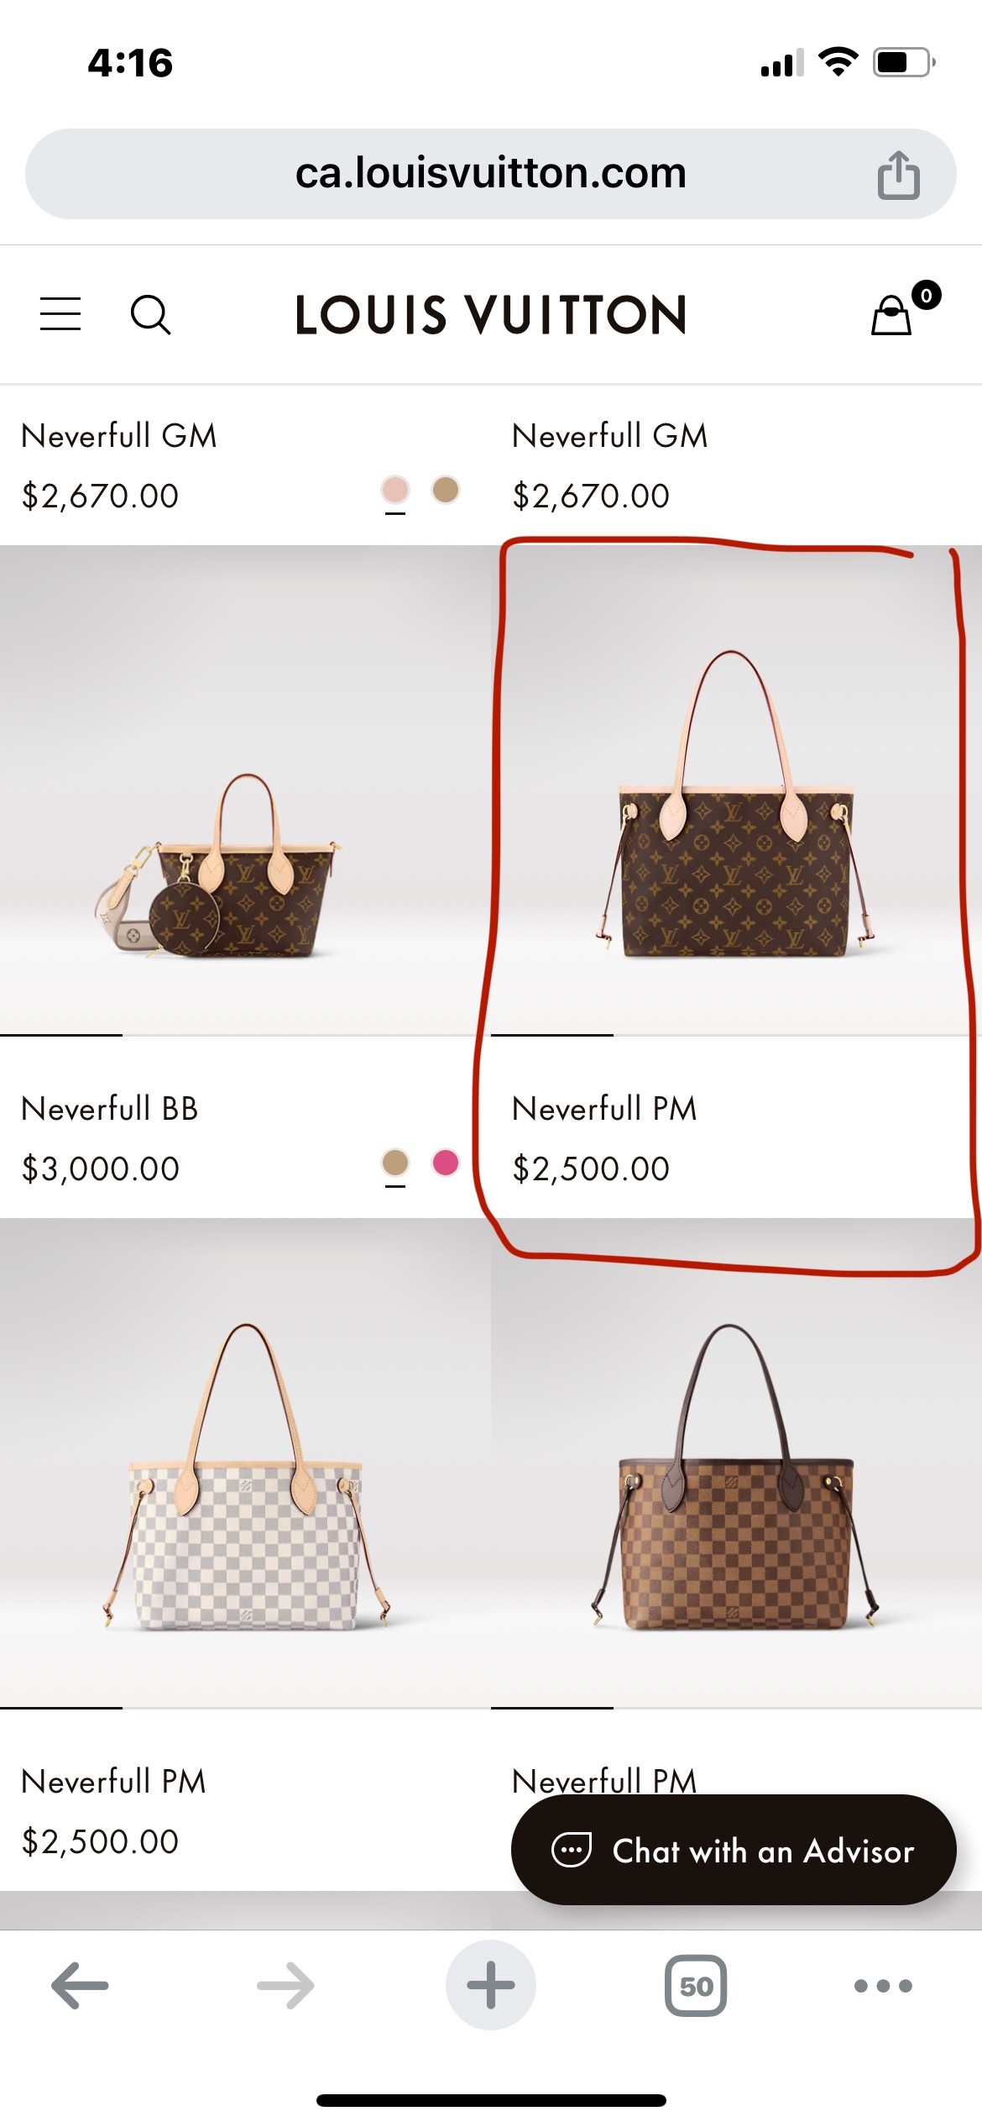Open the Damier Azur Neverfull PM image
The image size is (982, 2127).
coord(245,1463)
